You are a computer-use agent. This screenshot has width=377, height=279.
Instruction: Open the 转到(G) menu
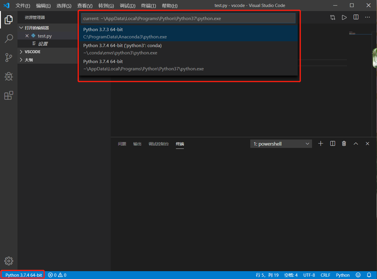[x=106, y=6]
